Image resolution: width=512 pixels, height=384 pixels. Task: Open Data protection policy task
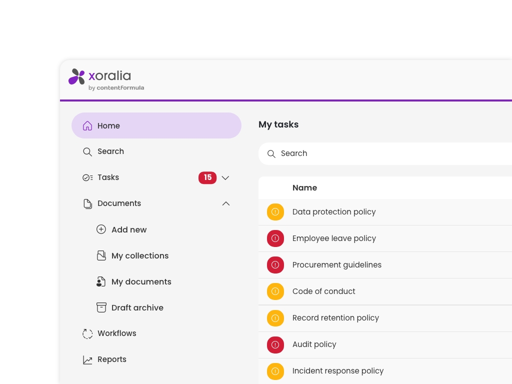(334, 212)
